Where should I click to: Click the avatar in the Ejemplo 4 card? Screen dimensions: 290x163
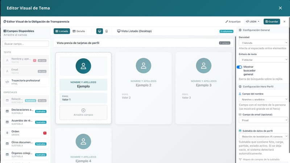tap(83, 141)
